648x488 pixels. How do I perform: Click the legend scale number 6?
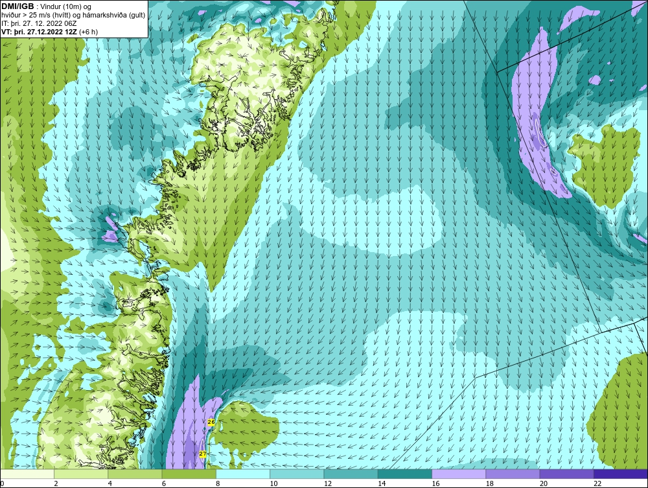coord(164,484)
